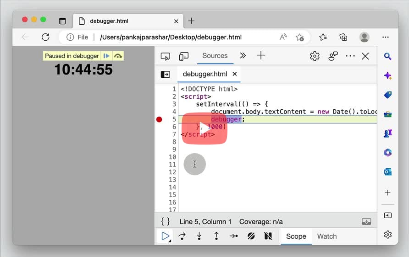This screenshot has height=257, width=409.
Task: Open the Shopping tag sidebar icon
Action: tap(387, 95)
